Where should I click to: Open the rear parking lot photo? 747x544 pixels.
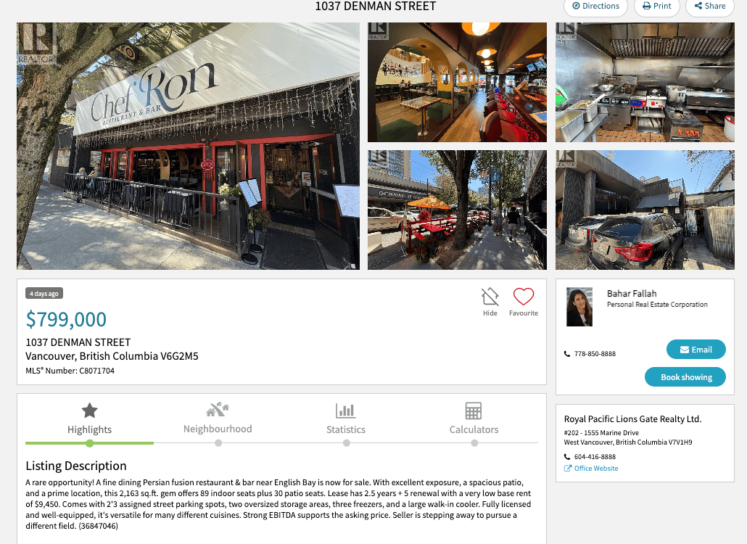(x=645, y=210)
